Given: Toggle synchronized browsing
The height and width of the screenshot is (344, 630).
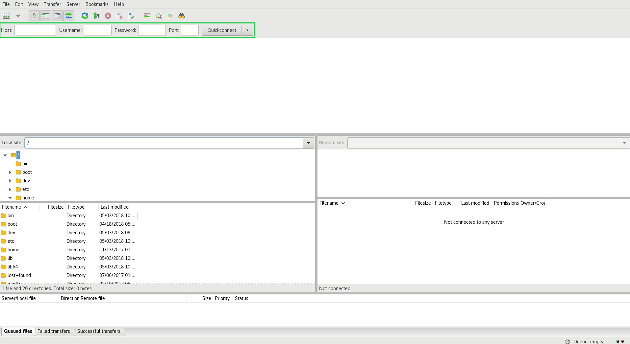Looking at the screenshot, I should pos(170,16).
